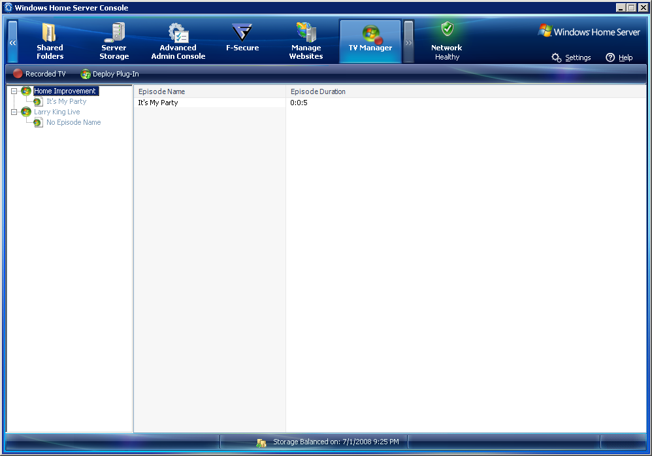Minimize the Windows Home Server Console window
The height and width of the screenshot is (456, 652).
[x=621, y=7]
